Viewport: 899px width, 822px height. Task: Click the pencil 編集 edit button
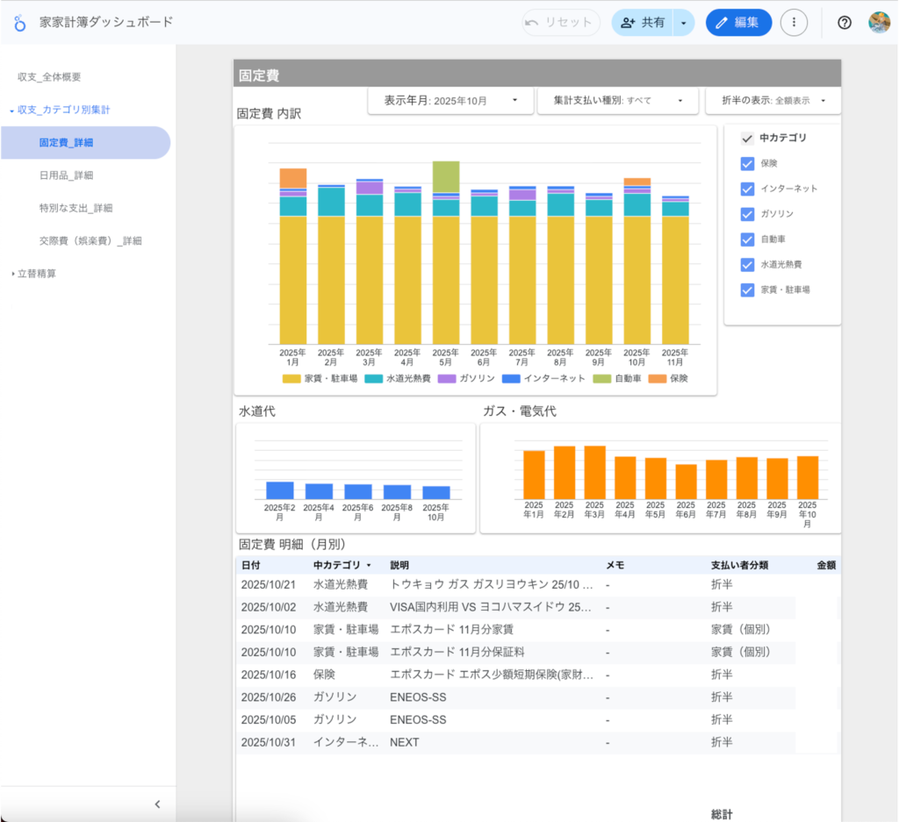[738, 23]
